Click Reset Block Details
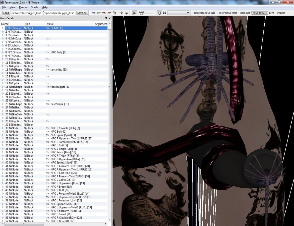The width and height of the screenshot is (294, 226). coord(204,13)
